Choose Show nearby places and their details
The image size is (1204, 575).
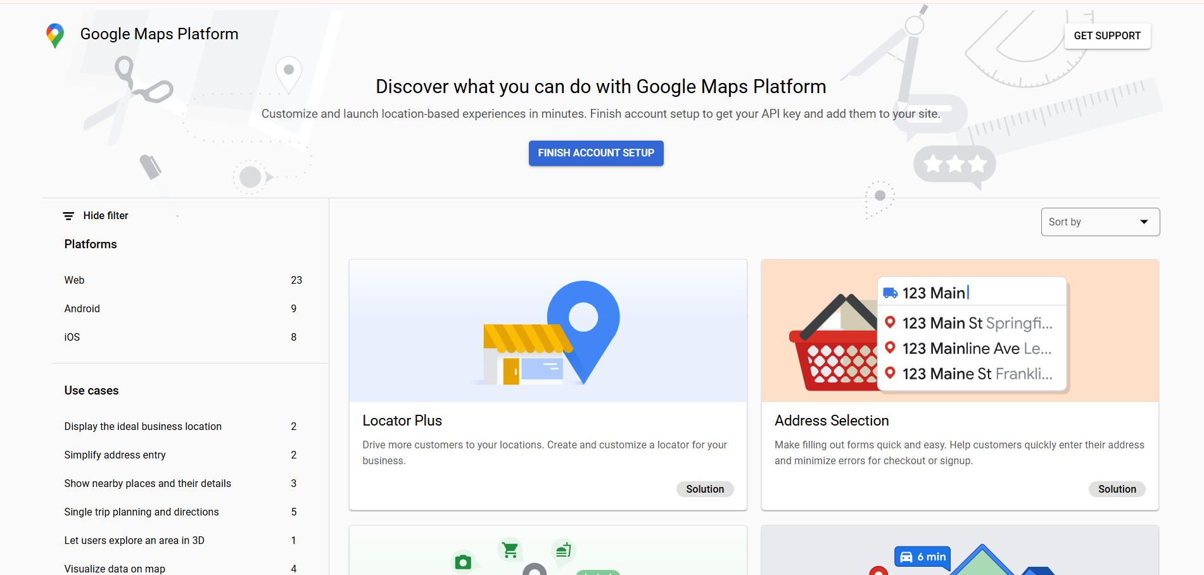[148, 483]
